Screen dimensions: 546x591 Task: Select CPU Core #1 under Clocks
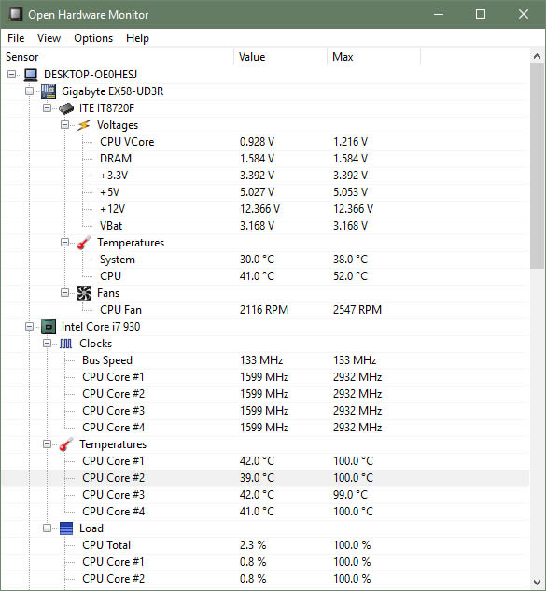tap(265, 377)
